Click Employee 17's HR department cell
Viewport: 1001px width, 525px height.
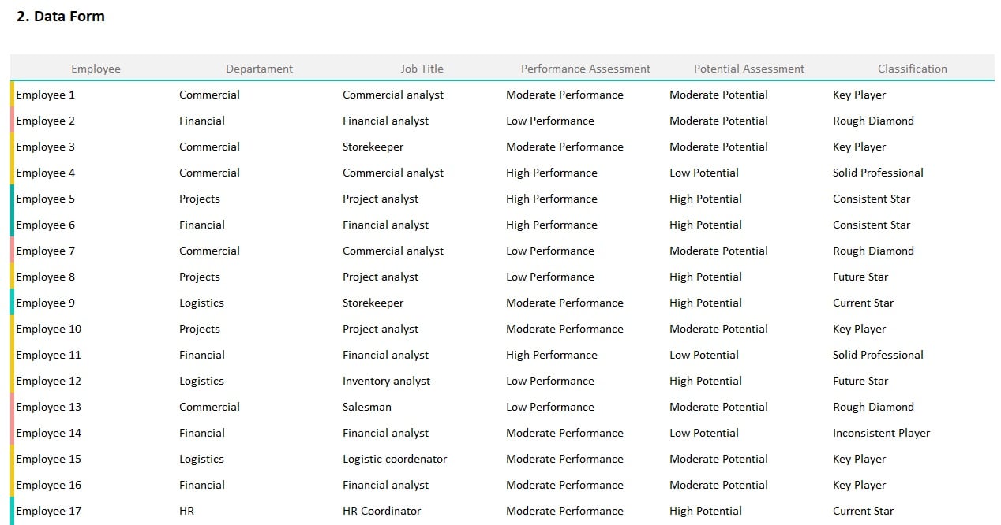click(186, 511)
